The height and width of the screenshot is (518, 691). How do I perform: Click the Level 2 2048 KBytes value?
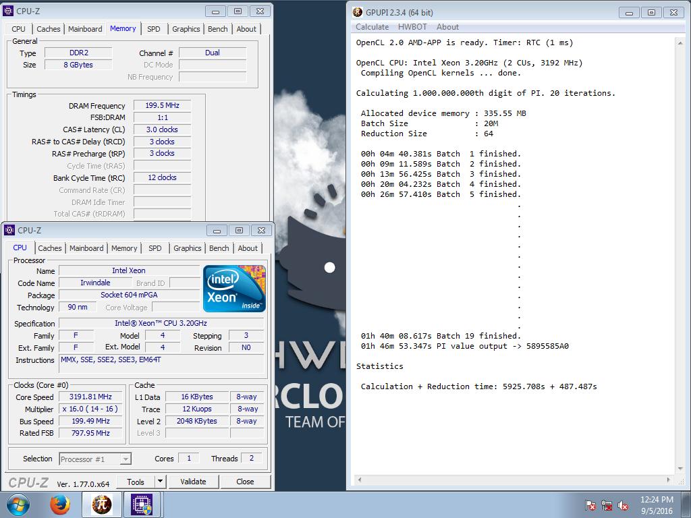pos(197,421)
